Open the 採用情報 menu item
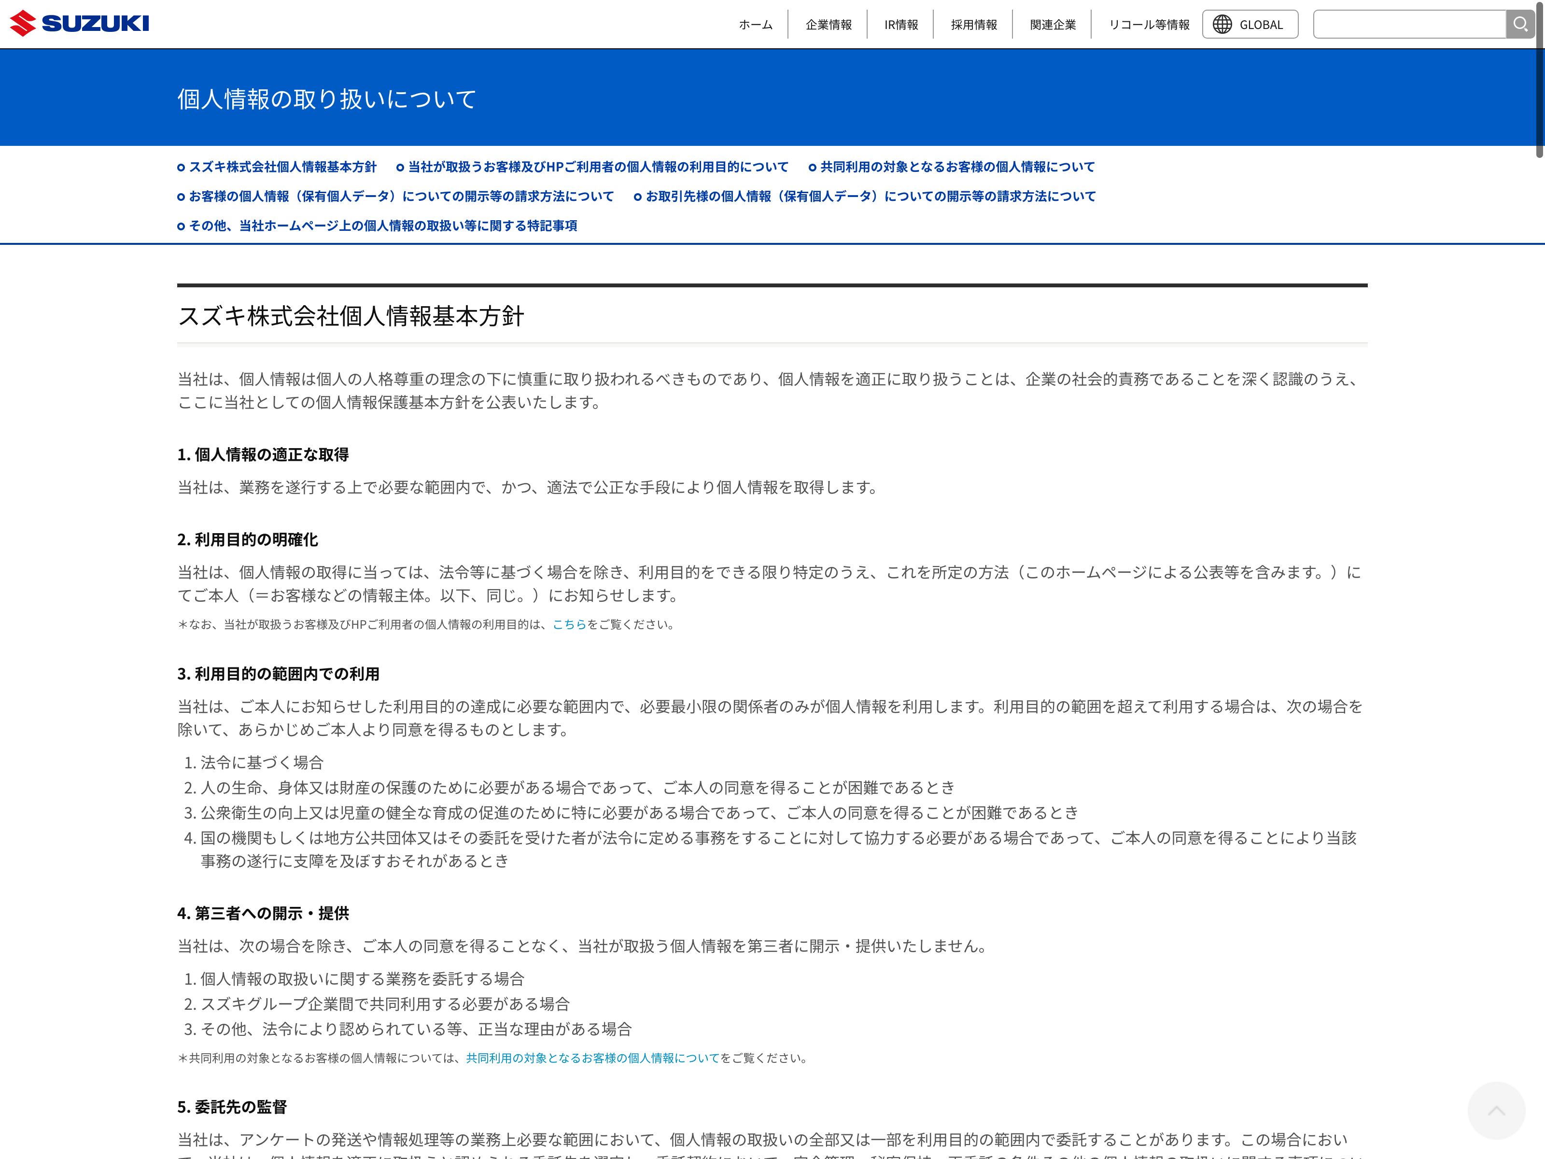This screenshot has width=1545, height=1159. pos(974,25)
